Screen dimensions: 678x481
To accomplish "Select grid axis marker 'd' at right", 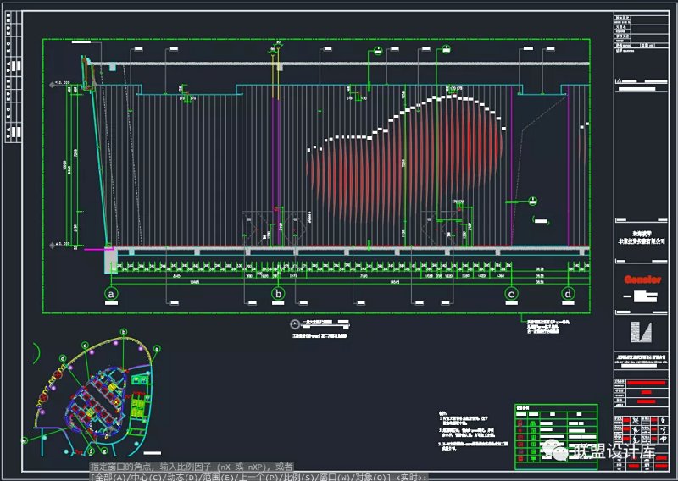I will [568, 294].
